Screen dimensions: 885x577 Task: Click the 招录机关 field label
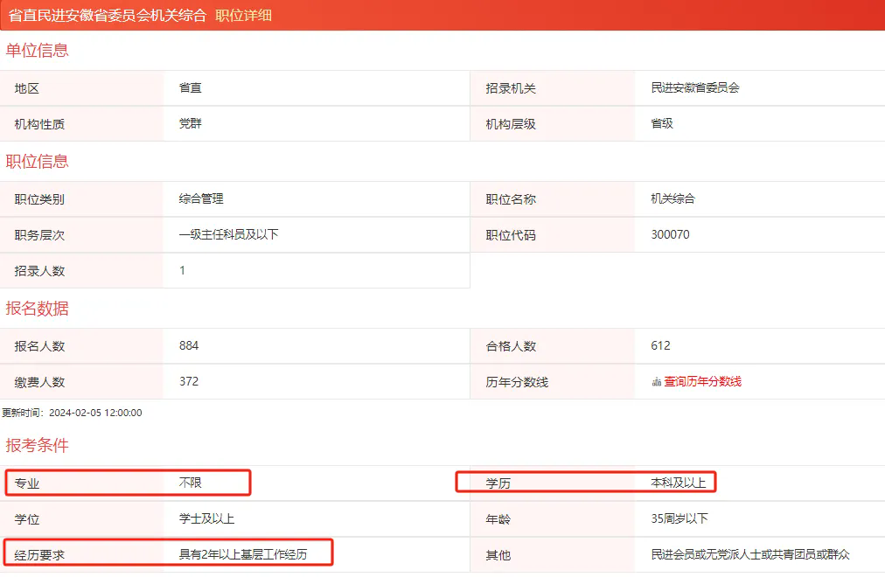click(x=511, y=88)
